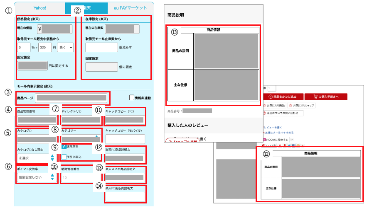Screen dimensions: 367x208
Task: Switch to the Yahoo! tab
Action: pos(40,8)
